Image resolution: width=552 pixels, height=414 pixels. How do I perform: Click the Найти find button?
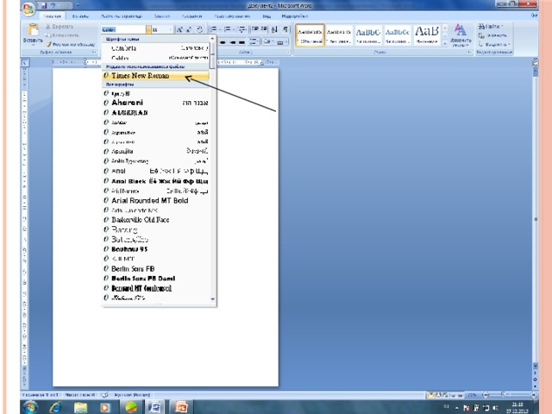(491, 27)
